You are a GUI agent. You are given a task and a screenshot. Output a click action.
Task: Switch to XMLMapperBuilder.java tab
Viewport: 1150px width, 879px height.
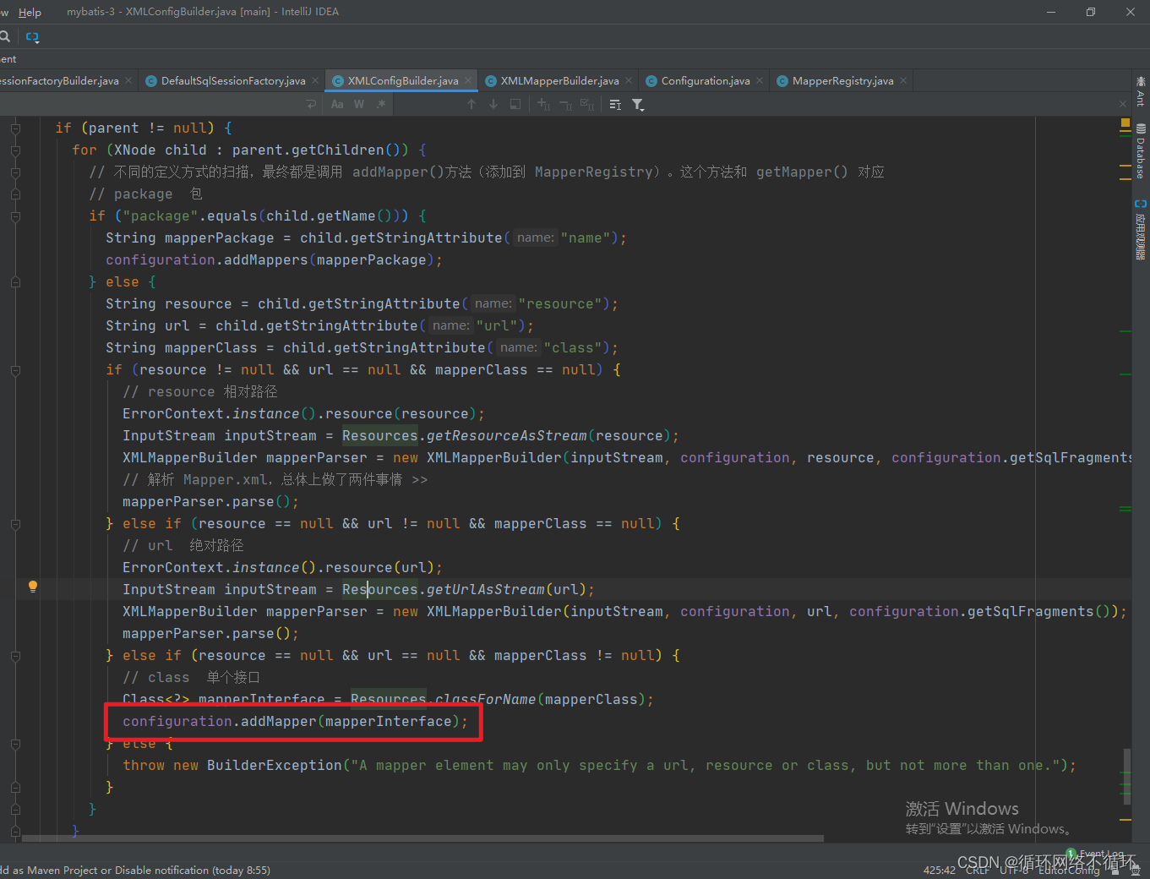click(x=559, y=81)
